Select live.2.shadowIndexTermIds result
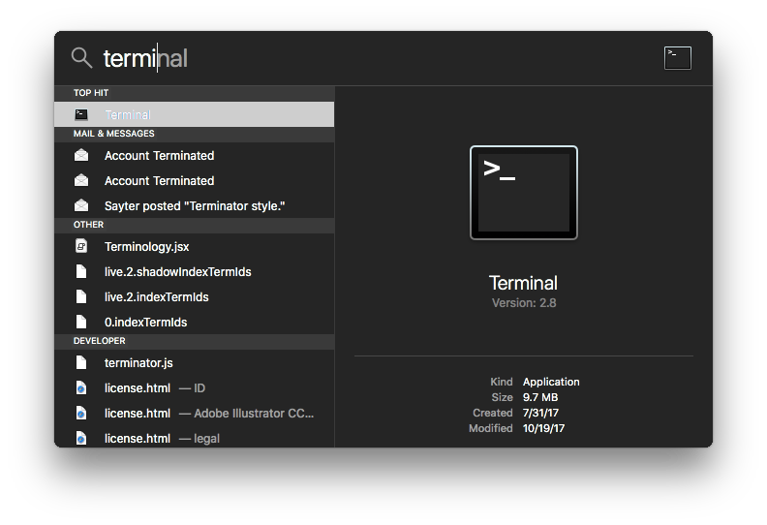Viewport: 767px width, 525px height. coord(195,271)
